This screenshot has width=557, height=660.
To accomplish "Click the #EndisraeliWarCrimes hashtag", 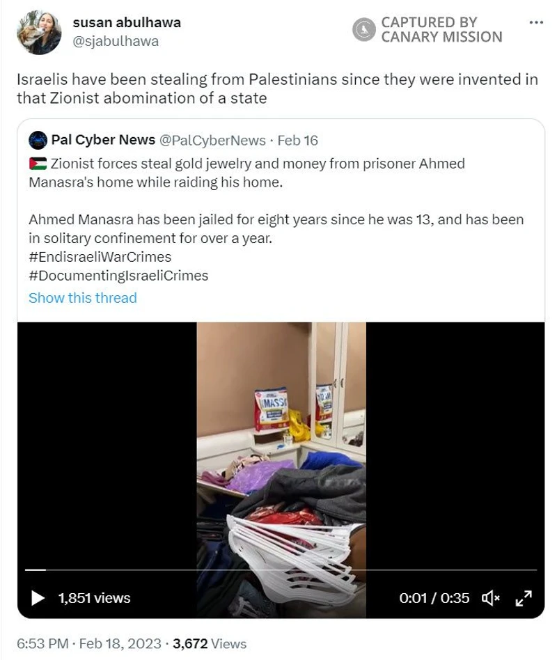I will [x=100, y=257].
